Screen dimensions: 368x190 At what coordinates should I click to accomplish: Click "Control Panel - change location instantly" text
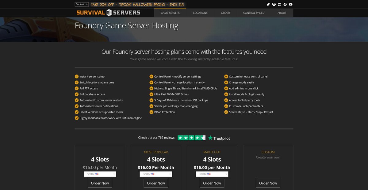click(x=179, y=82)
